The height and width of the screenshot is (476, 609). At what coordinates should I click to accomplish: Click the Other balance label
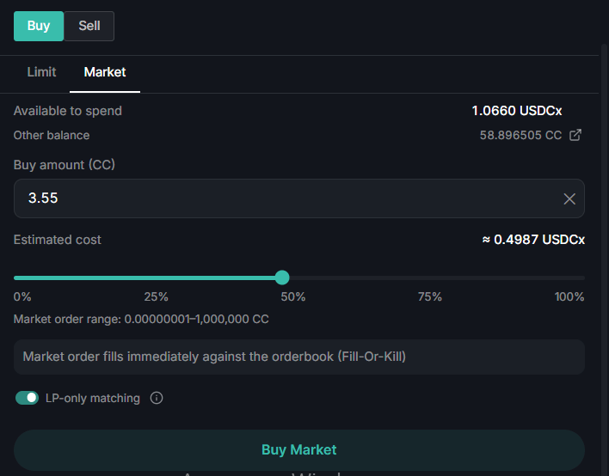point(52,136)
